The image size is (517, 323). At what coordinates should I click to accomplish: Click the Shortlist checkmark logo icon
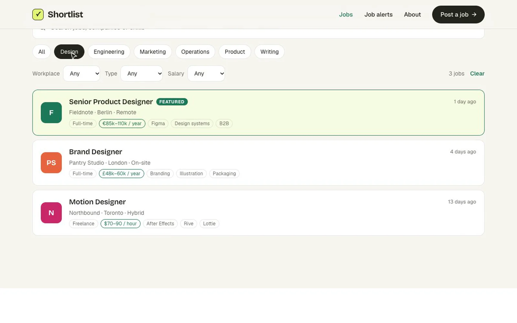pyautogui.click(x=38, y=15)
